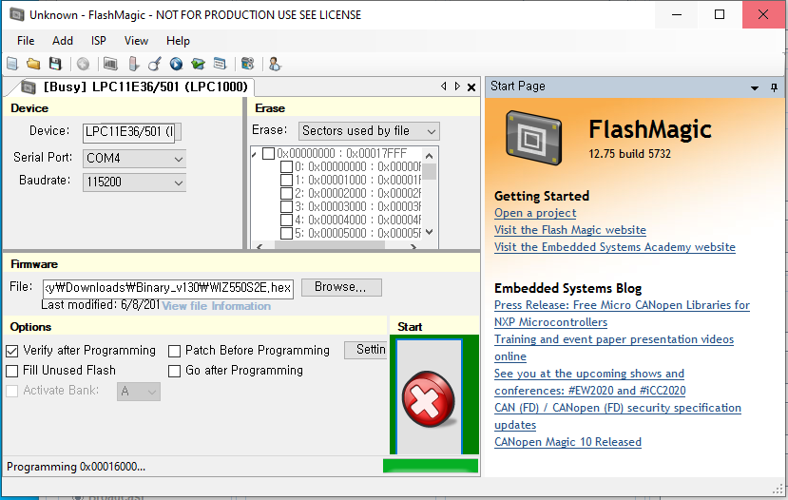This screenshot has height=500, width=788.
Task: Open the Baudrate 115200 dropdown
Action: [134, 182]
